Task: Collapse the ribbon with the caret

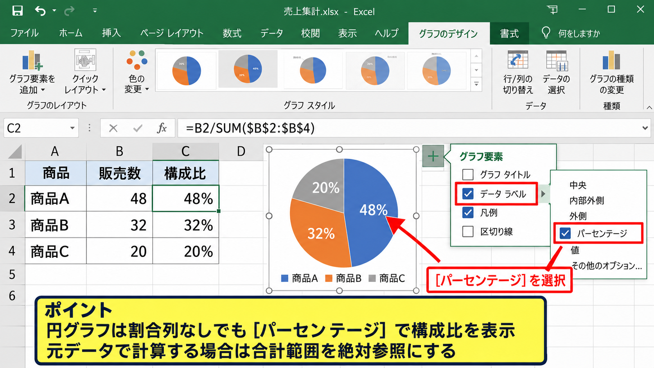Action: tap(649, 108)
